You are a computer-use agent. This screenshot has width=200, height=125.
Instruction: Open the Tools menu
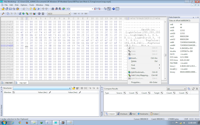tap(32, 5)
